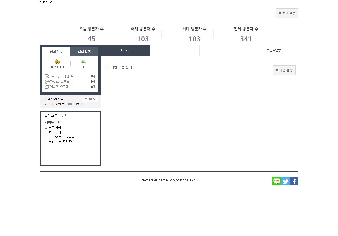Open the Twitter icon
338x236 pixels.
(x=285, y=181)
